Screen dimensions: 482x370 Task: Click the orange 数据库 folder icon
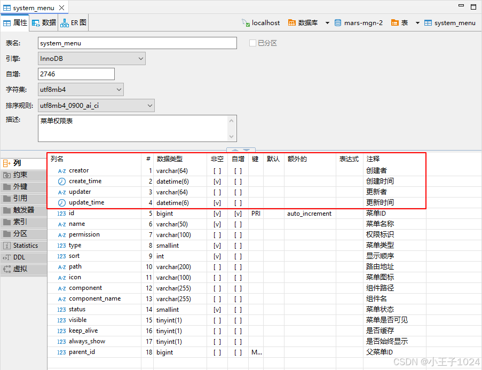tap(291, 23)
